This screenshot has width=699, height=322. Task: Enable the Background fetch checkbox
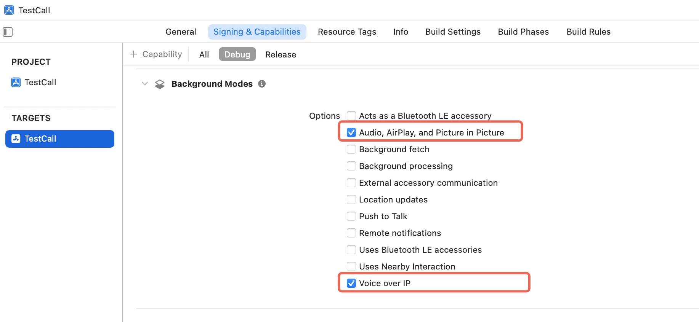351,149
